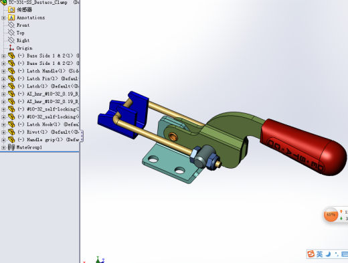Click the Front plane label
Image resolution: width=348 pixels, height=263 pixels.
pos(23,25)
